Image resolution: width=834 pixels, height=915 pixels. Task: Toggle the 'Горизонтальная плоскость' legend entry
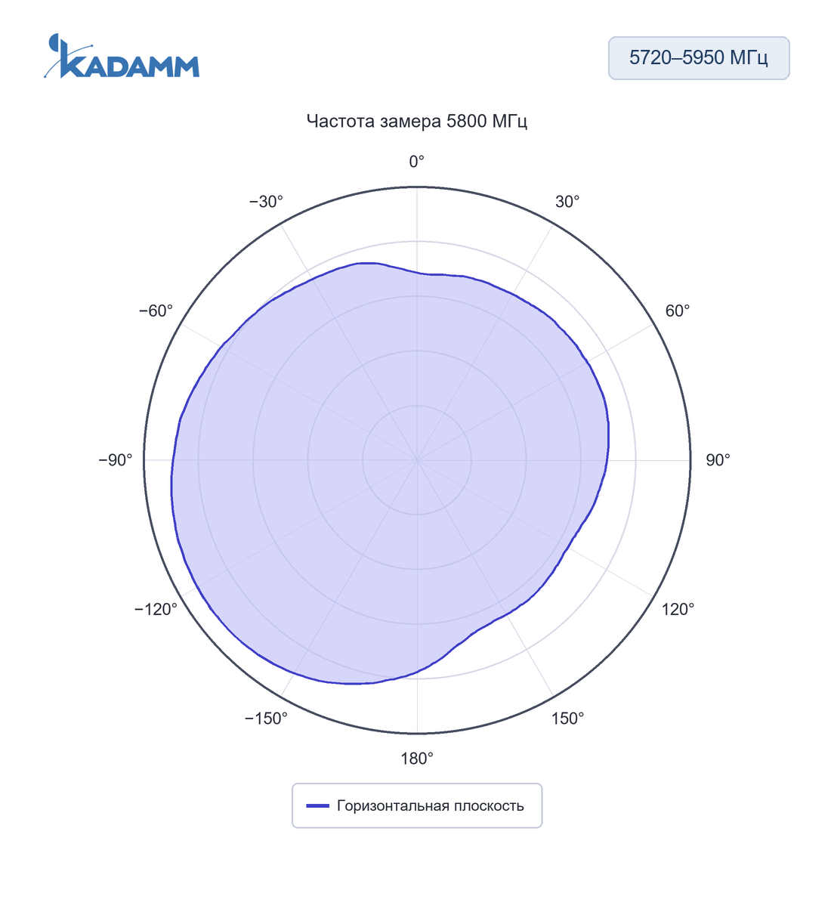(x=417, y=805)
